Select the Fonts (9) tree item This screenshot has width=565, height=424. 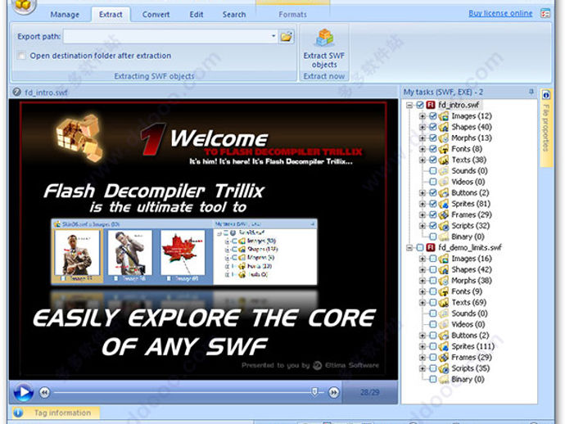click(x=466, y=291)
